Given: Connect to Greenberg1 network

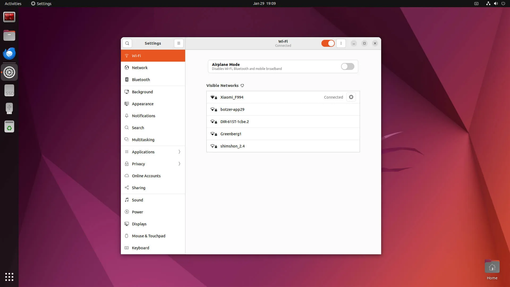Looking at the screenshot, I should point(231,134).
